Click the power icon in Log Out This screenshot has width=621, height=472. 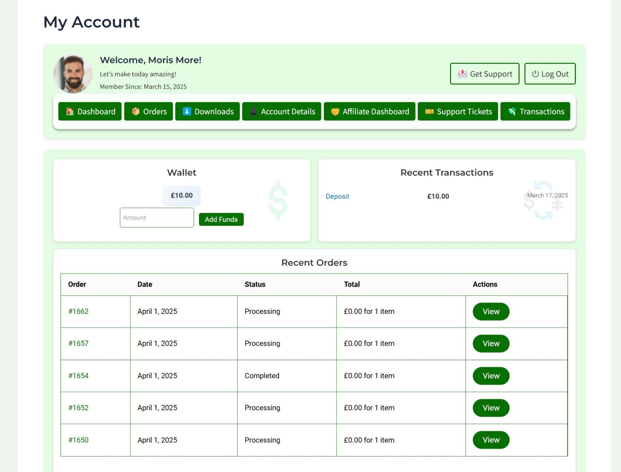535,74
